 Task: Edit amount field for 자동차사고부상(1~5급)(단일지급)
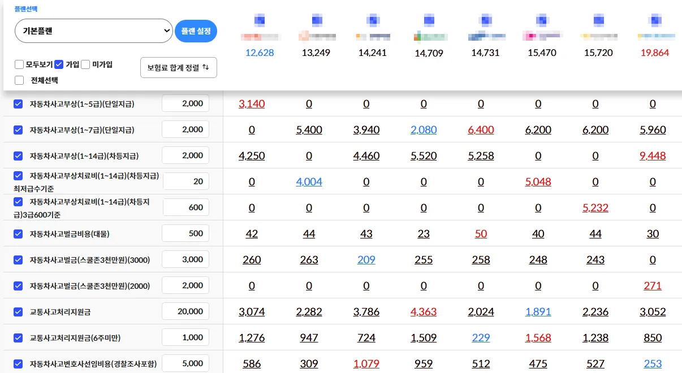pos(185,103)
